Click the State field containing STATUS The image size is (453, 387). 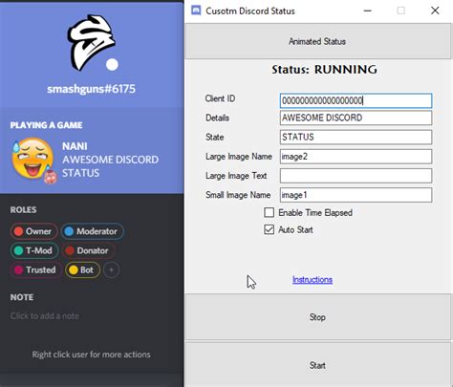pyautogui.click(x=356, y=137)
